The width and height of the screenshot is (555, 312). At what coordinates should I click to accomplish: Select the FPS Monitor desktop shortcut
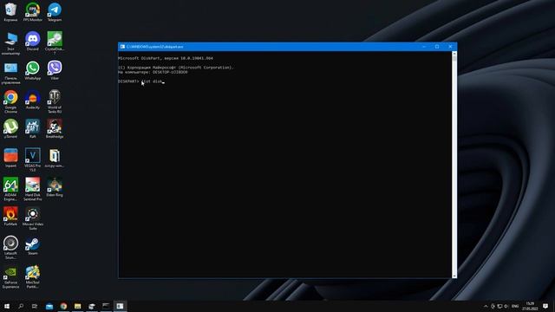point(33,11)
